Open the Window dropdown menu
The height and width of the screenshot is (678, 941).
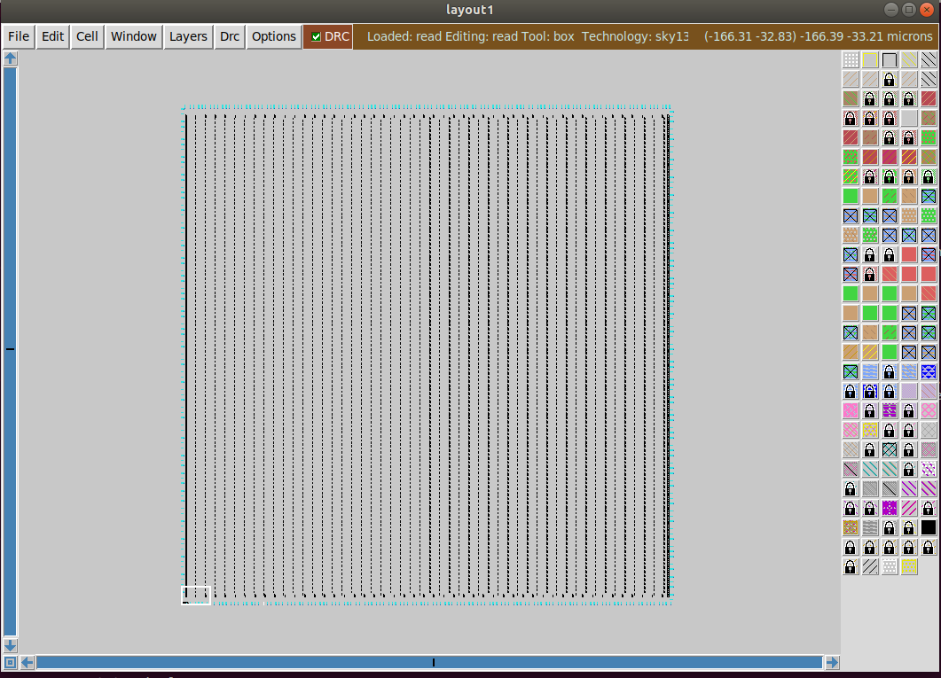(133, 36)
